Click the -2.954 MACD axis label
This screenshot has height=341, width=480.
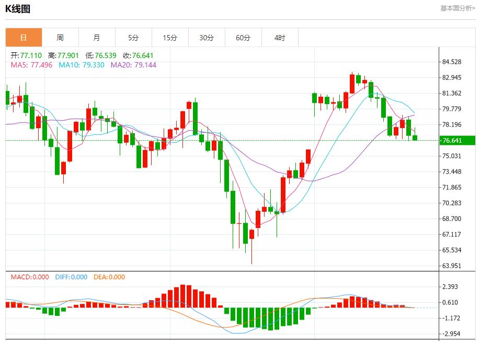[x=451, y=334]
